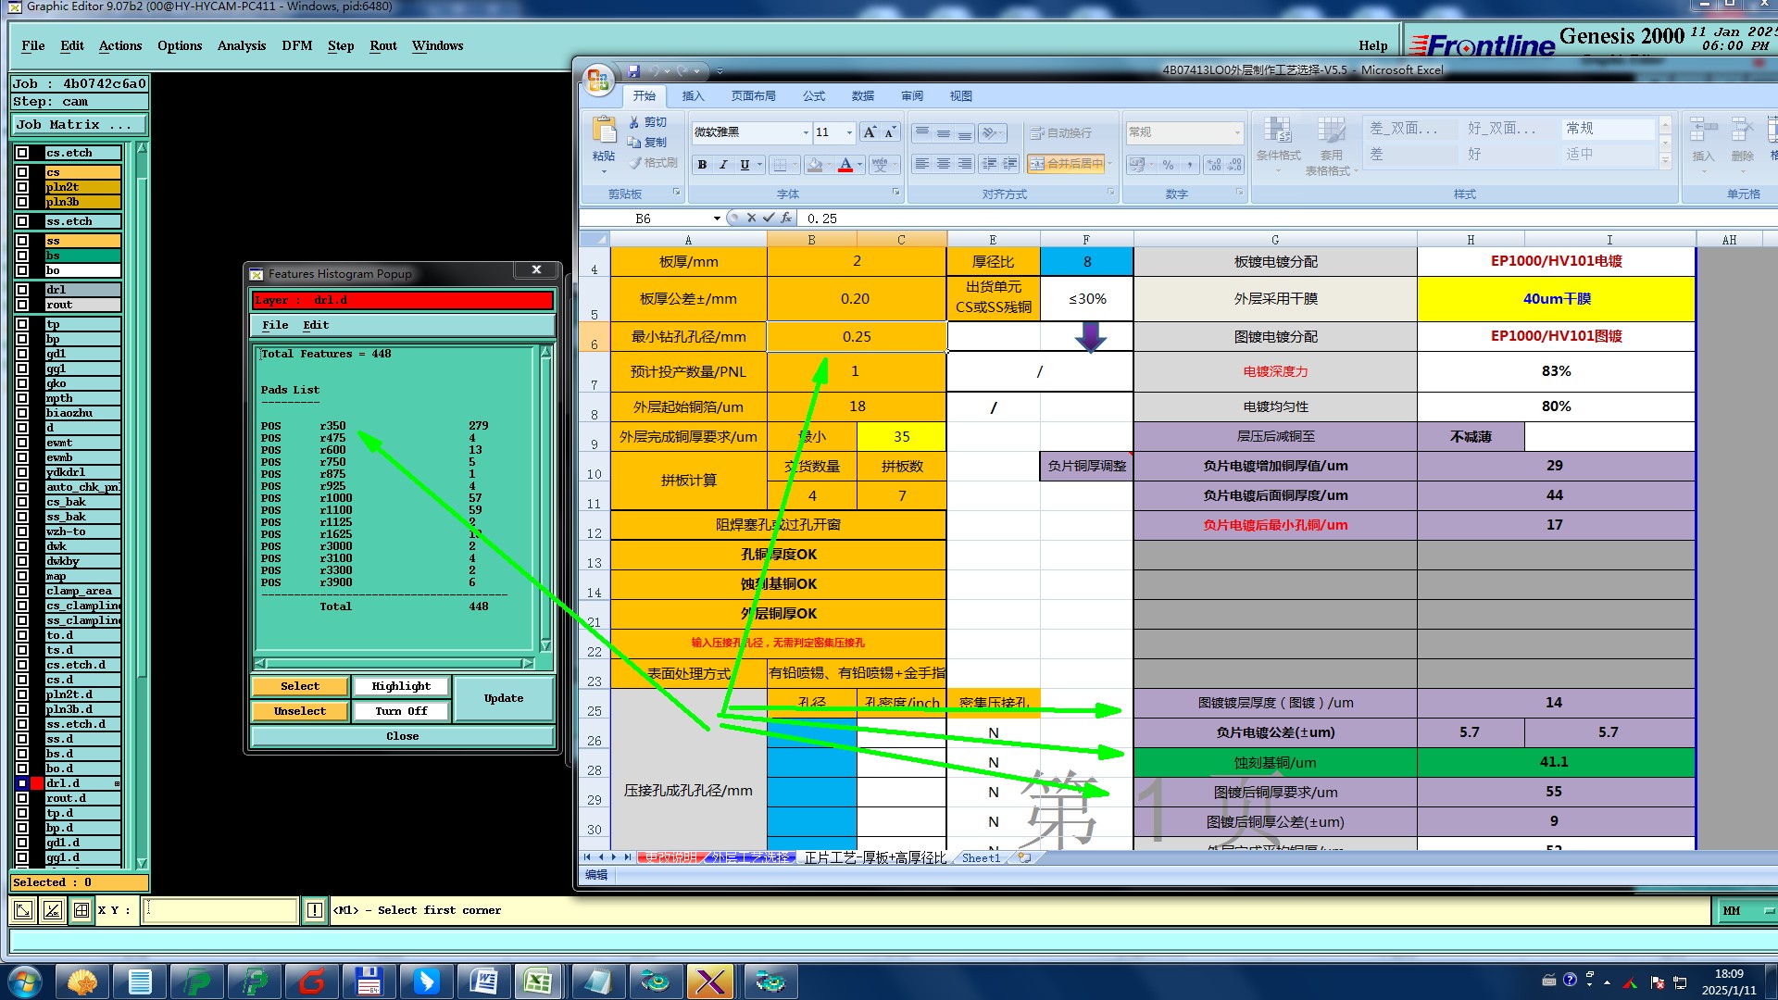This screenshot has height=1000, width=1778.
Task: Toggle the drl layer checkbox
Action: [22, 290]
